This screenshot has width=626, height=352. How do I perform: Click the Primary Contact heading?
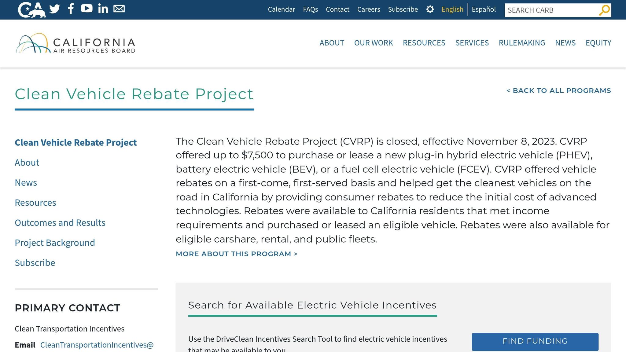68,308
